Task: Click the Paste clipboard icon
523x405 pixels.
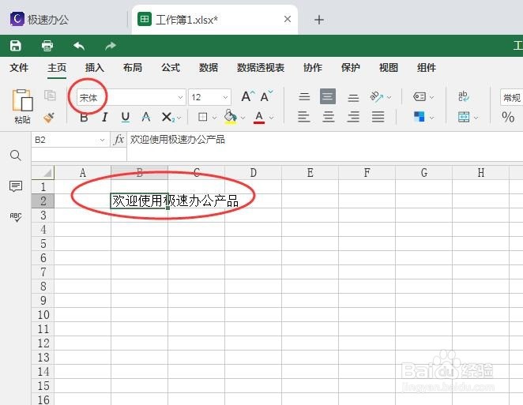Action: click(22, 100)
